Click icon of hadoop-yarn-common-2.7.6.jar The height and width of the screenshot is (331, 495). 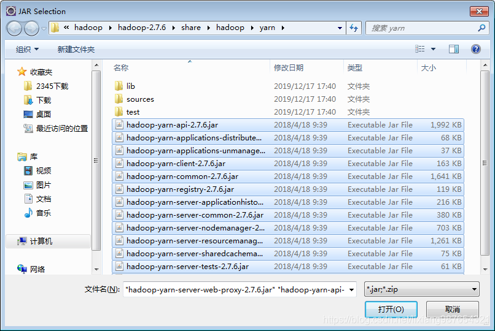(119, 177)
